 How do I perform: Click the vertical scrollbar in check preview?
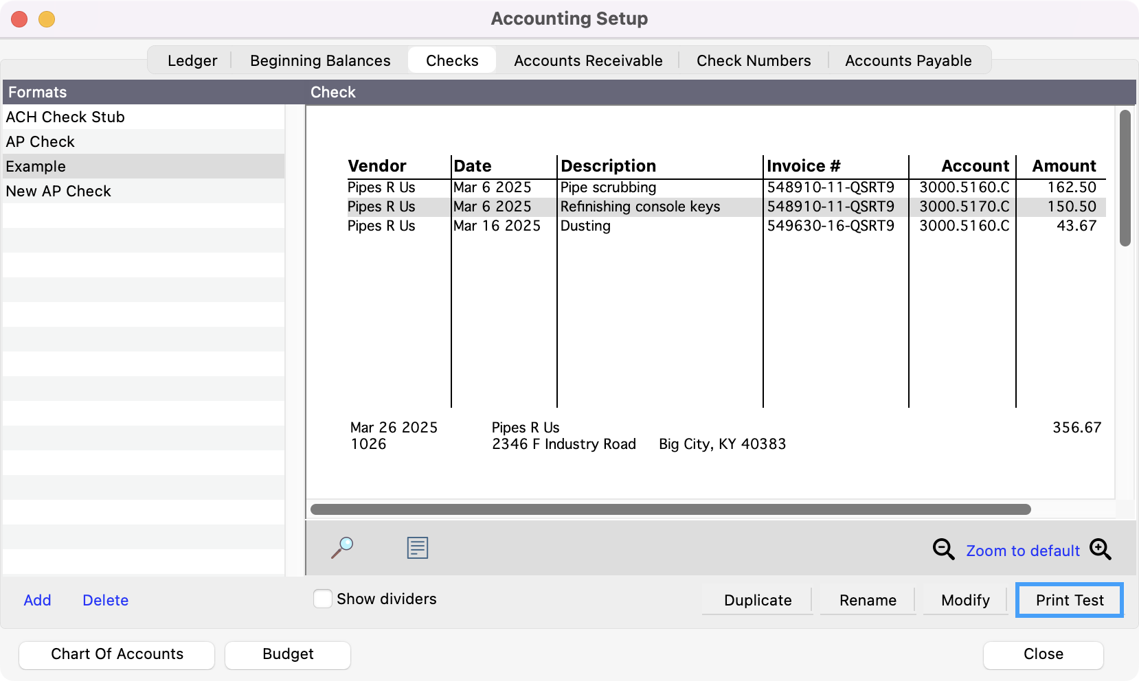click(1125, 178)
